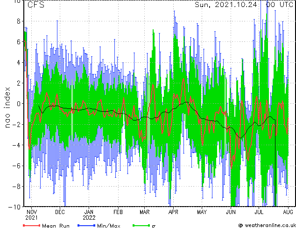Click the y-axis value -2
The height and width of the screenshot is (228, 296).
pyautogui.click(x=16, y=124)
